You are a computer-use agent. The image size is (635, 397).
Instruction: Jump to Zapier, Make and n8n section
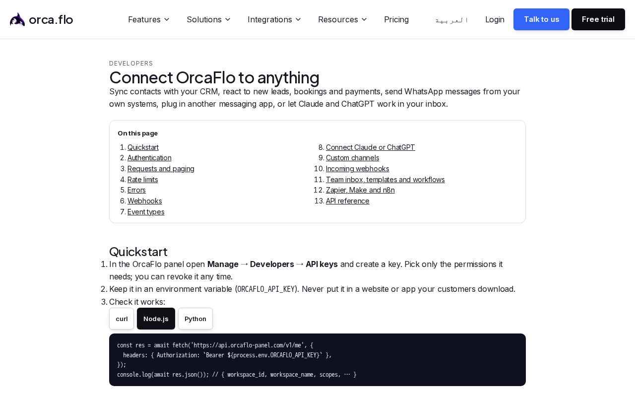pyautogui.click(x=360, y=190)
